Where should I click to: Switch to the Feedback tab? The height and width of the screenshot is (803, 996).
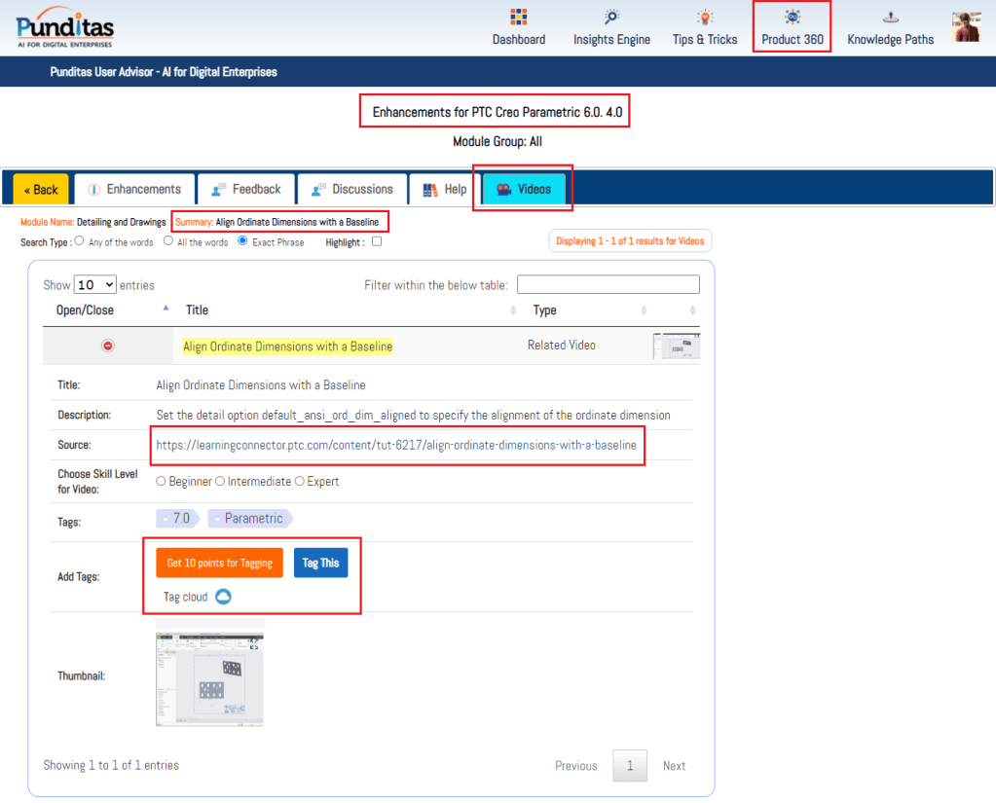tap(246, 189)
